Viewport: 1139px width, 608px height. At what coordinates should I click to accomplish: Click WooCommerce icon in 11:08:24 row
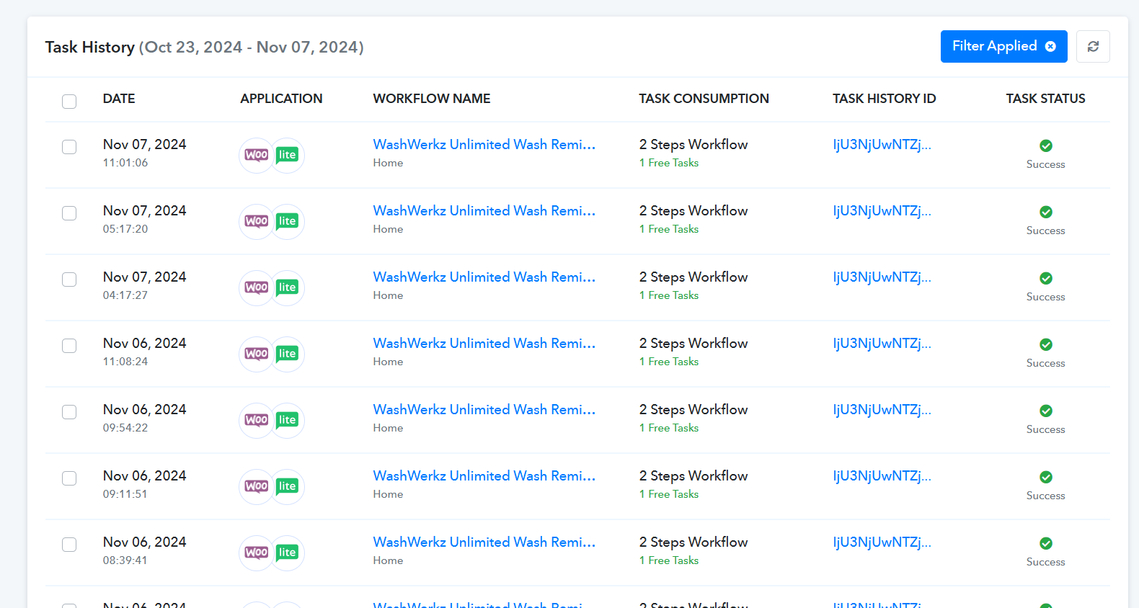point(257,354)
